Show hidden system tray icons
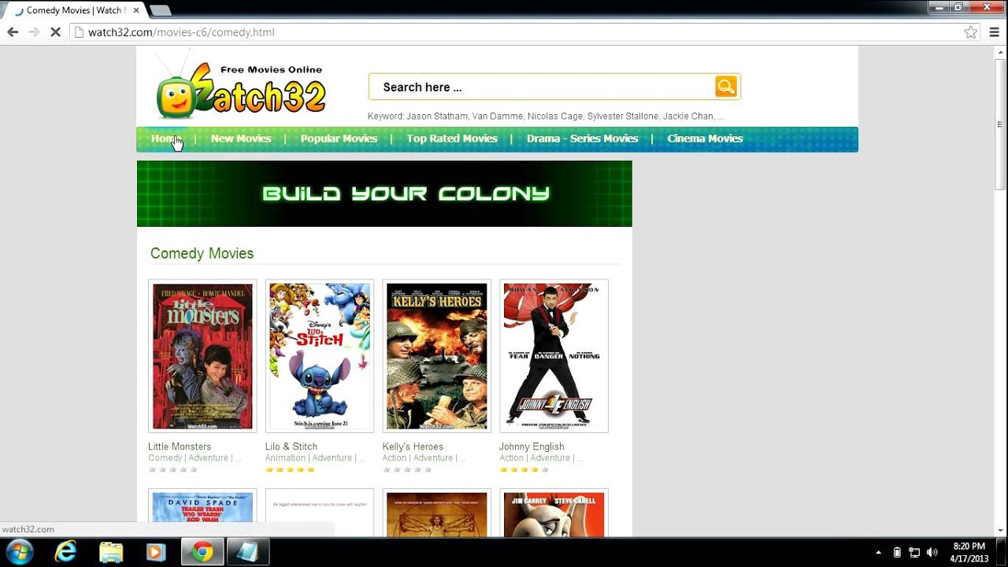 tap(878, 553)
